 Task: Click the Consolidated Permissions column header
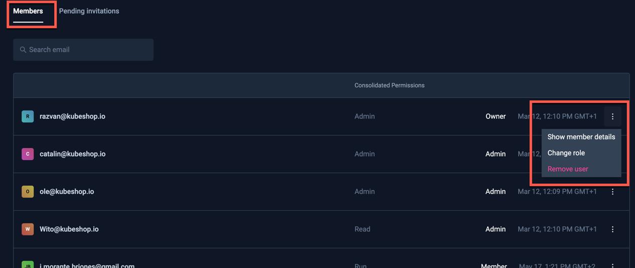point(389,85)
